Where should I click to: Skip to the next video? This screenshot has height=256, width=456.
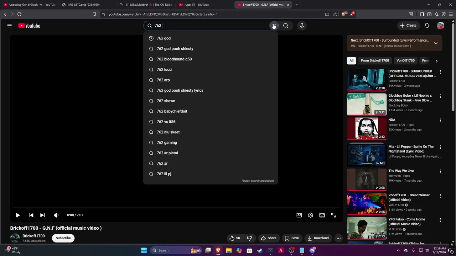pyautogui.click(x=42, y=215)
